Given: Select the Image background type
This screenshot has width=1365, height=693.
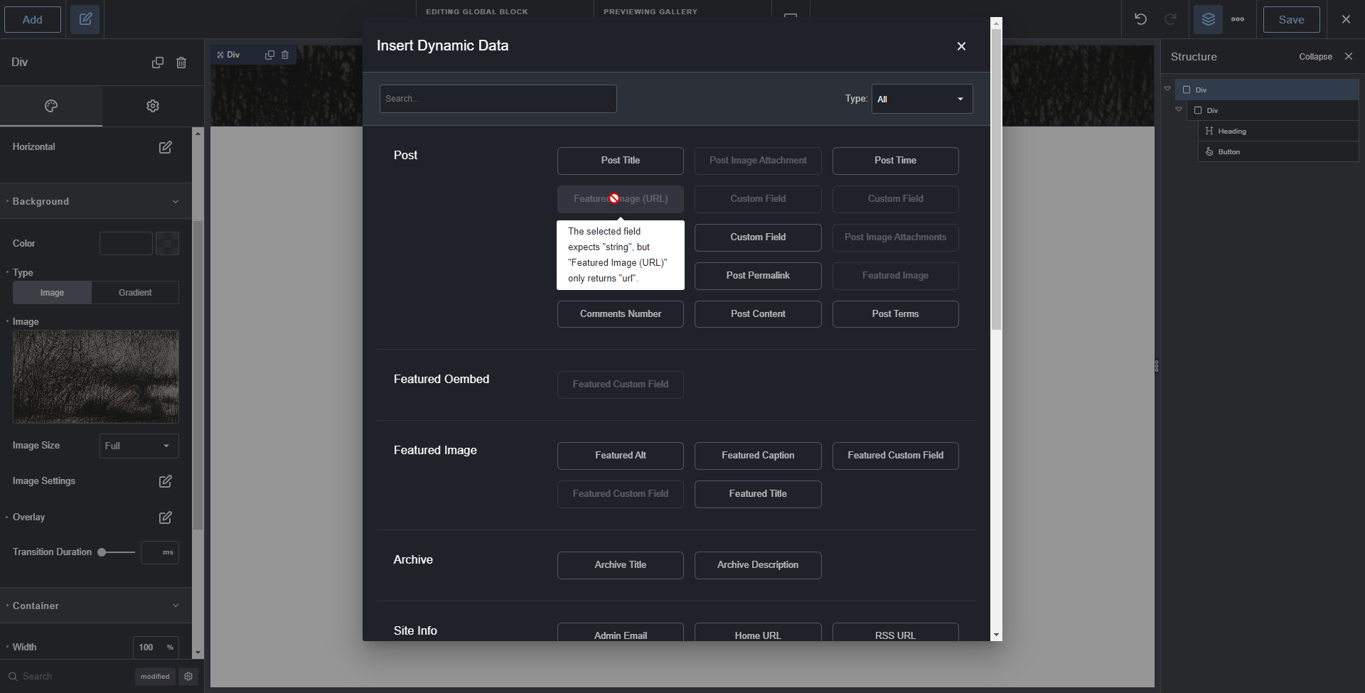Looking at the screenshot, I should (x=51, y=292).
